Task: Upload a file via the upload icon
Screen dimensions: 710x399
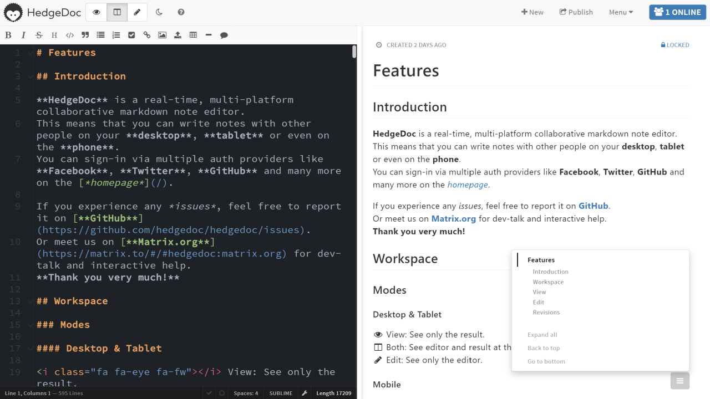Action: [177, 34]
